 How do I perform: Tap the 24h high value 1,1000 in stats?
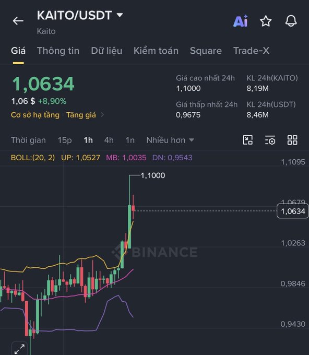188,88
